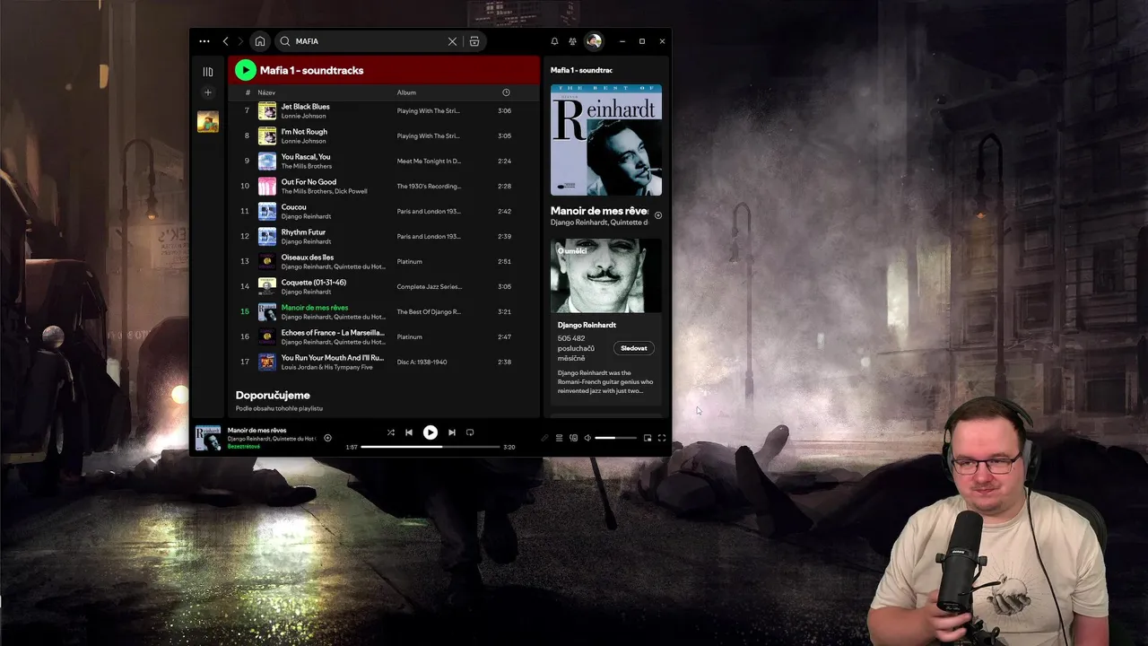Play the Mafia 1 - soundtracks playlist
Screen dimensions: 1148x646
[x=245, y=70]
